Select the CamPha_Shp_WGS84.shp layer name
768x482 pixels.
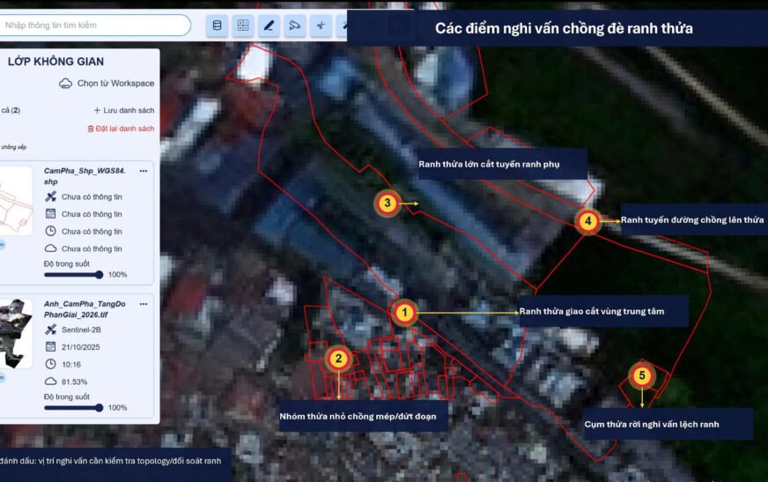[85, 176]
